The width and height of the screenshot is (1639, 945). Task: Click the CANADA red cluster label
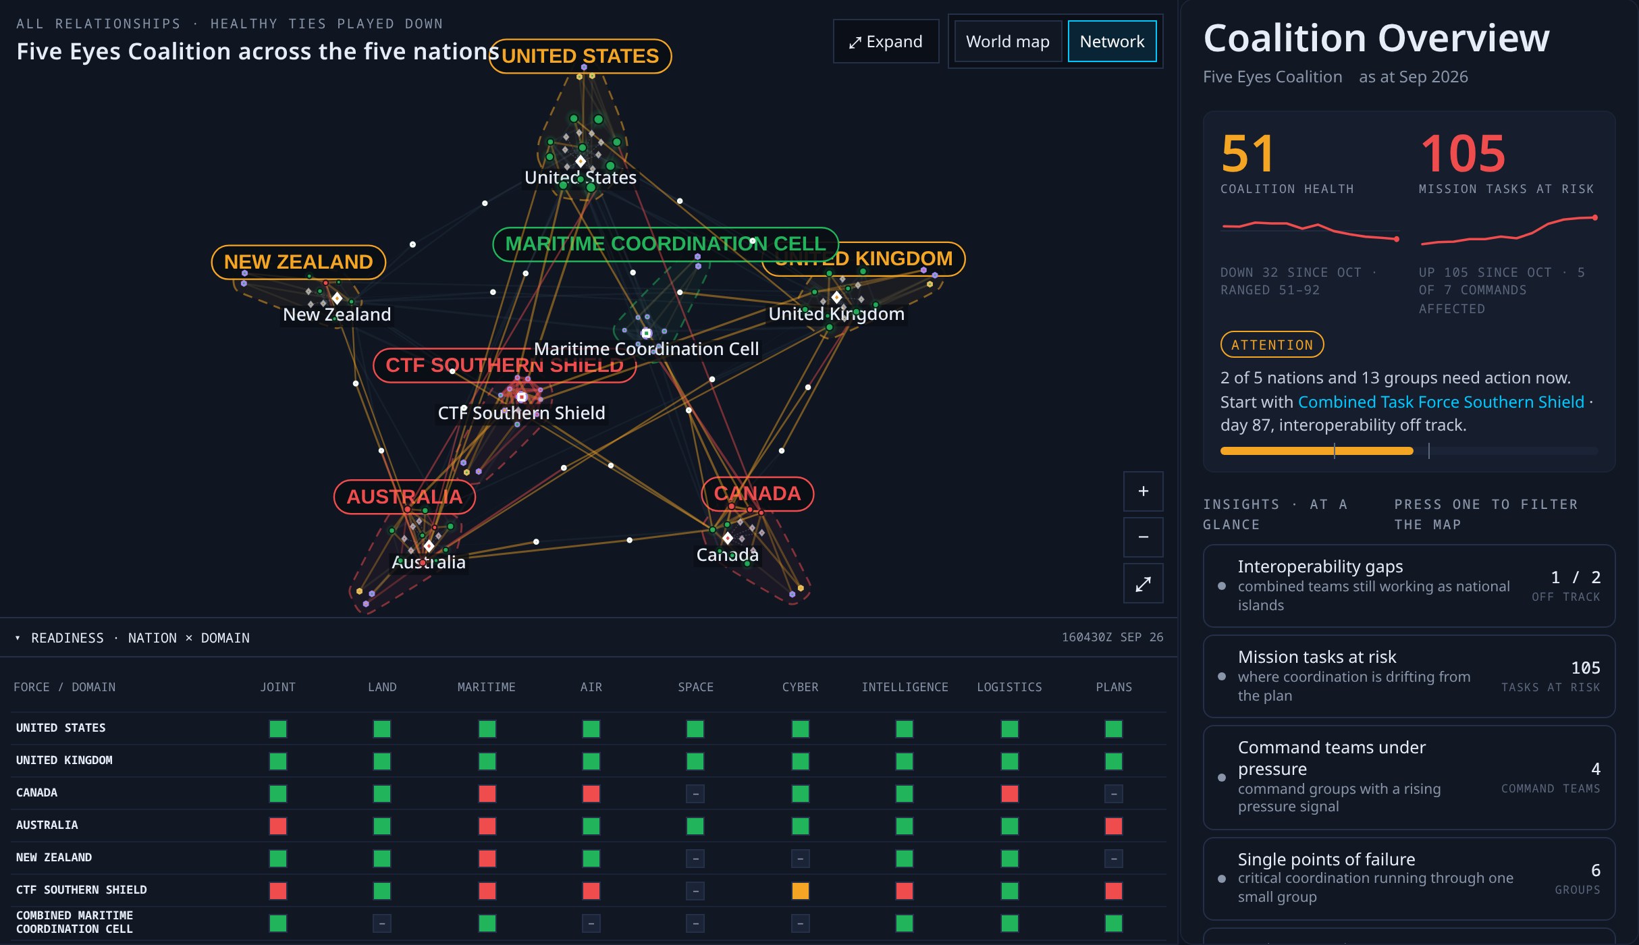coord(757,494)
